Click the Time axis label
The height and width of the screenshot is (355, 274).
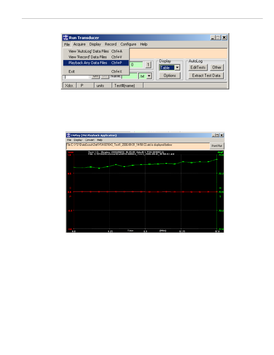pyautogui.click(x=130, y=231)
